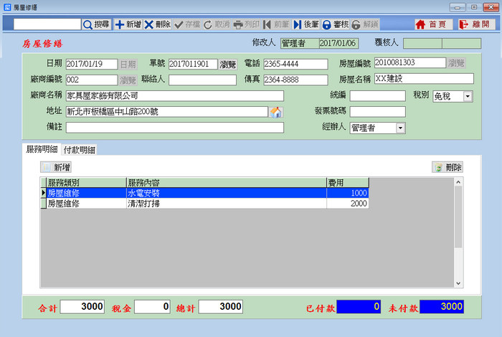
Task: Click the 未付款 unpaid amount field
Action: pos(442,307)
